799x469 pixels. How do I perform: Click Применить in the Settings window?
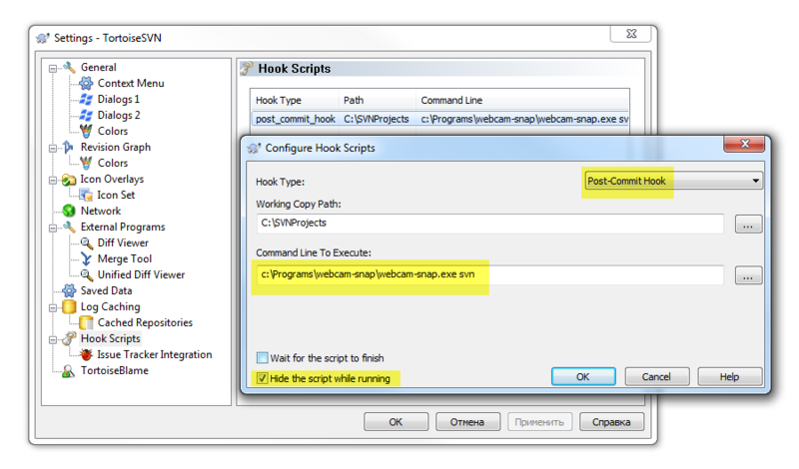coord(539,422)
